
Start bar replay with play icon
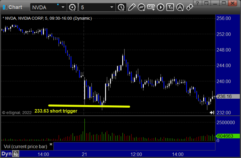(x=161, y=7)
